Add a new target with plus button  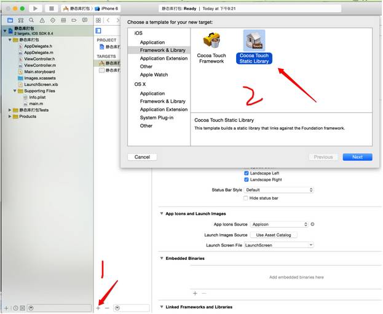(x=98, y=308)
